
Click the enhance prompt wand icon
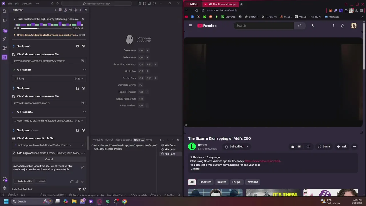(x=82, y=167)
